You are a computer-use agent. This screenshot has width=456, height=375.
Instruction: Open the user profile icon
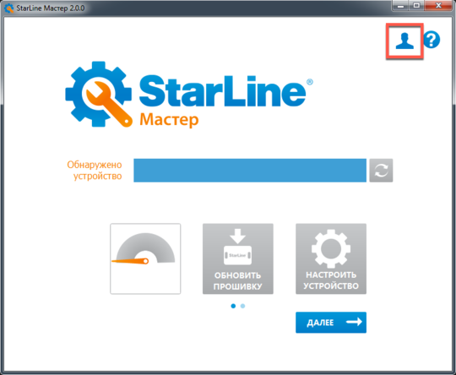click(404, 41)
